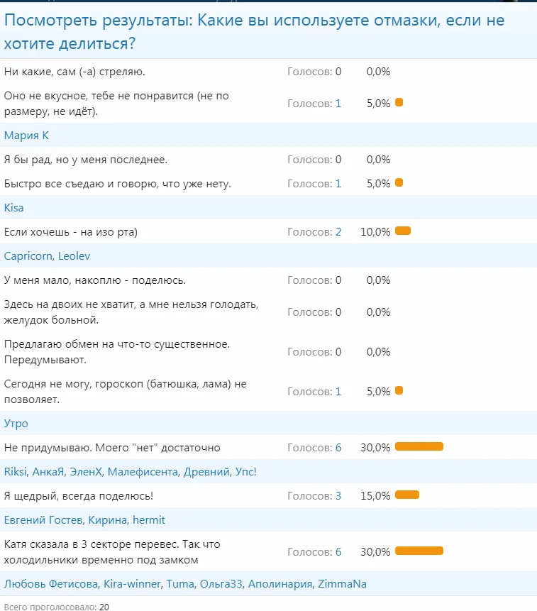Open Любовь Фетисова's profile link
Image resolution: width=537 pixels, height=611 pixels.
(x=50, y=584)
